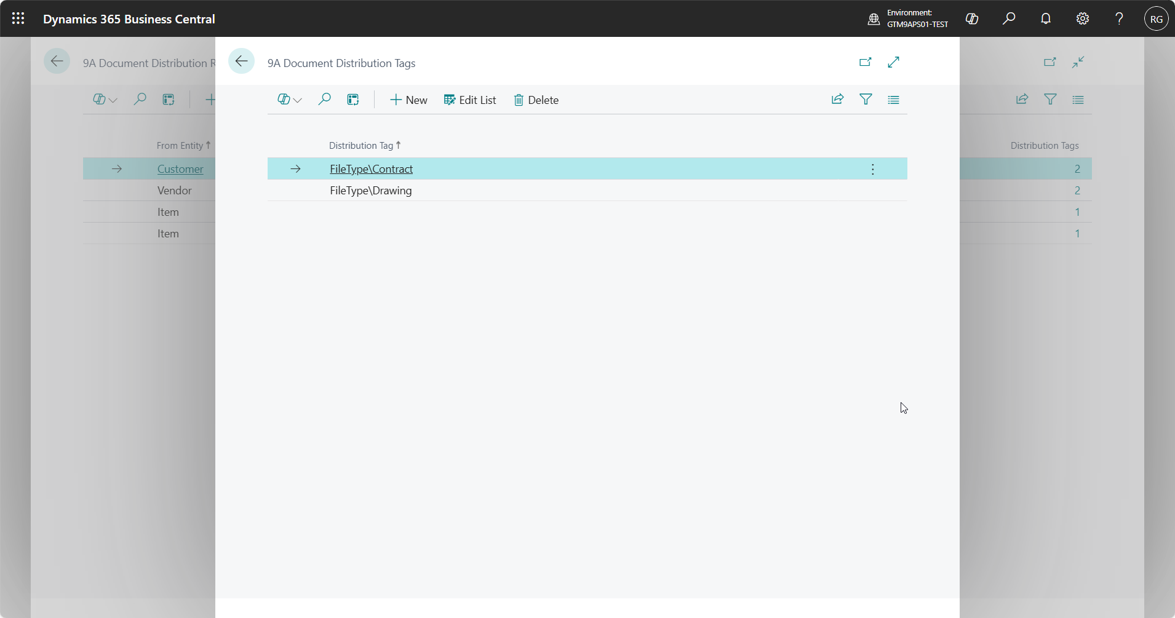Sort by Distribution Tag column header
The height and width of the screenshot is (618, 1175).
click(x=361, y=146)
